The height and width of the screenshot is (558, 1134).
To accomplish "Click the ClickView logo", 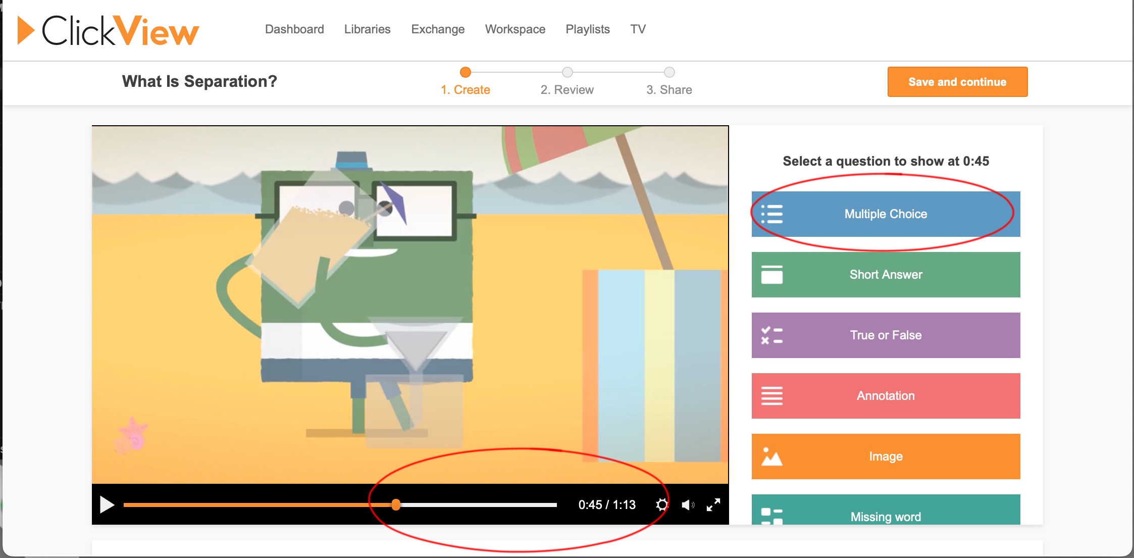I will pos(109,31).
